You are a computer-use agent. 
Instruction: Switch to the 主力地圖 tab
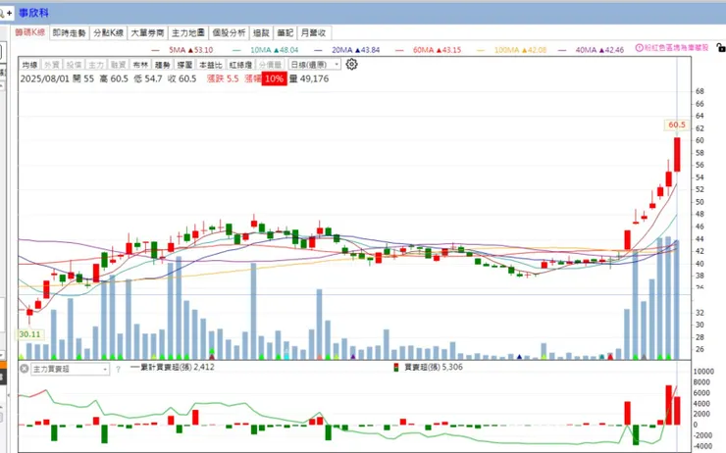pyautogui.click(x=188, y=33)
